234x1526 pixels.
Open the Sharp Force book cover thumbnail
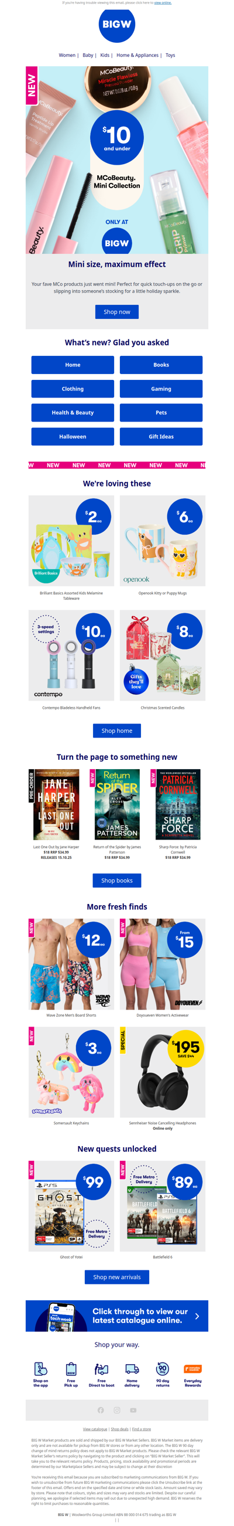point(178,804)
